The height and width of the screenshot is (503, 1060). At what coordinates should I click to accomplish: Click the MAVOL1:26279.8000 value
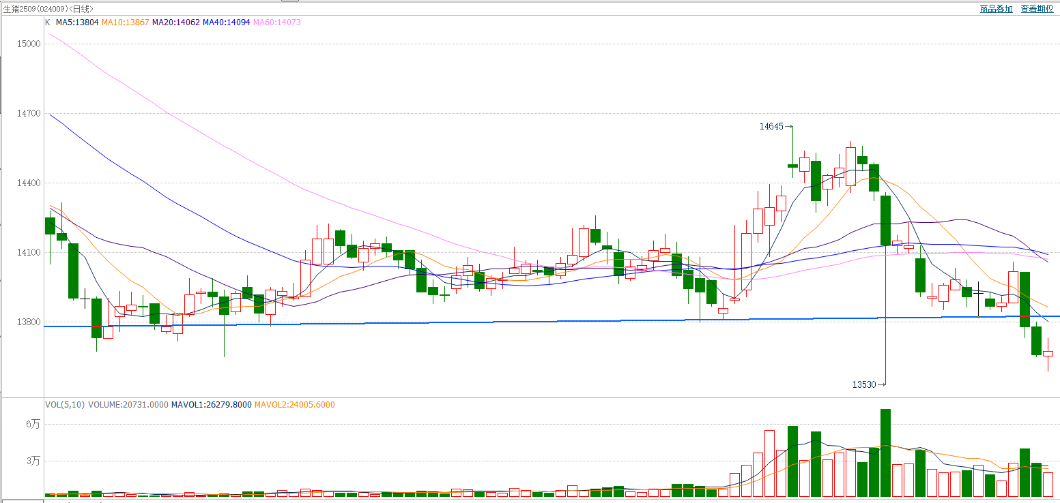click(x=211, y=405)
